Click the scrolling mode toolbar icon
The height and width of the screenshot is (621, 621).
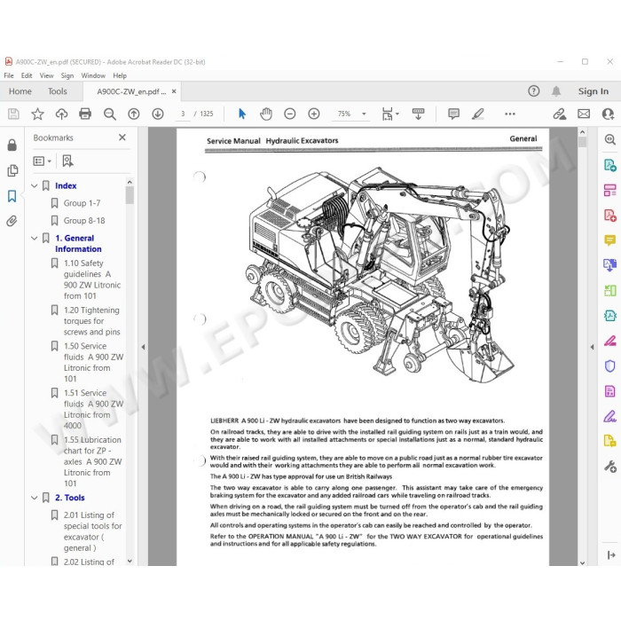pos(418,114)
